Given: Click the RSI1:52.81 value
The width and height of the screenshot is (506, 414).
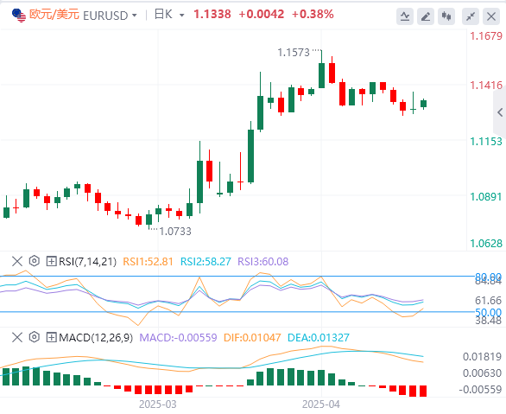Looking at the screenshot, I should point(148,261).
